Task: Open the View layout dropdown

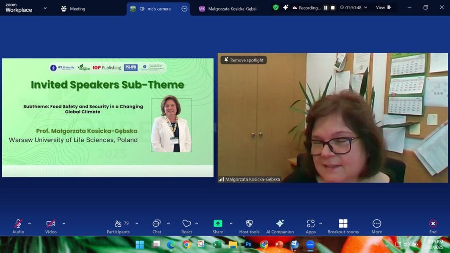Action: point(383,7)
